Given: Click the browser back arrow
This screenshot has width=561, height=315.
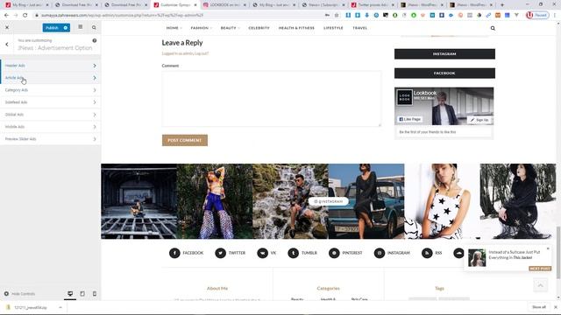Looking at the screenshot, I should click(x=6, y=16).
